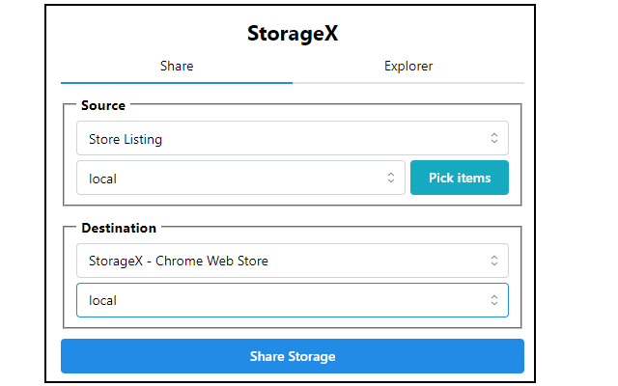Expand the Source storage type dropdown
Image resolution: width=618 pixels, height=386 pixels.
(x=239, y=179)
